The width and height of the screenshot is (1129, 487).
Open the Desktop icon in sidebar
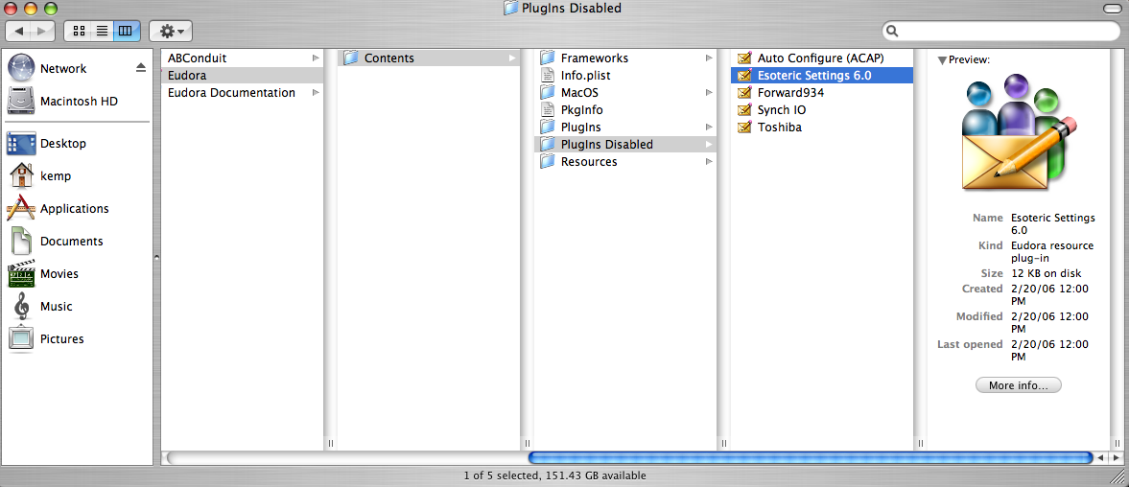click(x=21, y=143)
